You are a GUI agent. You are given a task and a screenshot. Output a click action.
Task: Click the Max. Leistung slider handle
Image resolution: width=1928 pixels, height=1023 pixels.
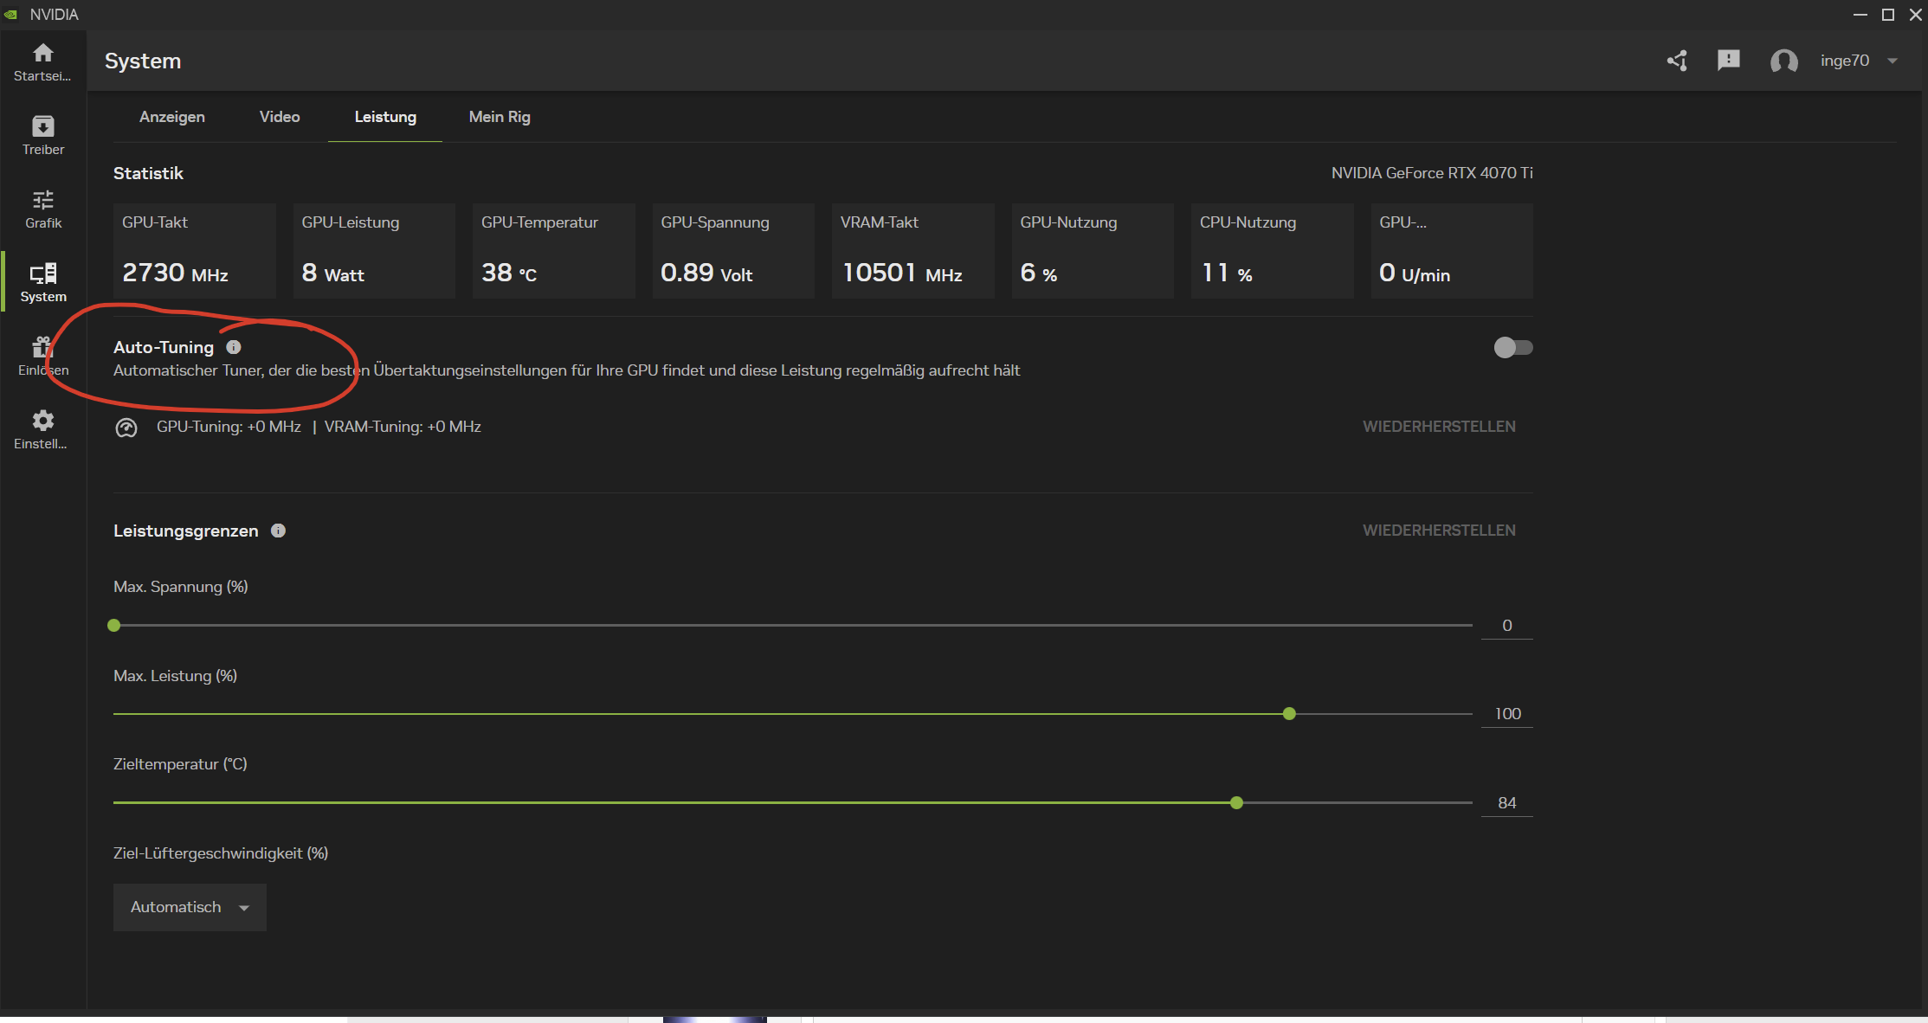pyautogui.click(x=1289, y=714)
